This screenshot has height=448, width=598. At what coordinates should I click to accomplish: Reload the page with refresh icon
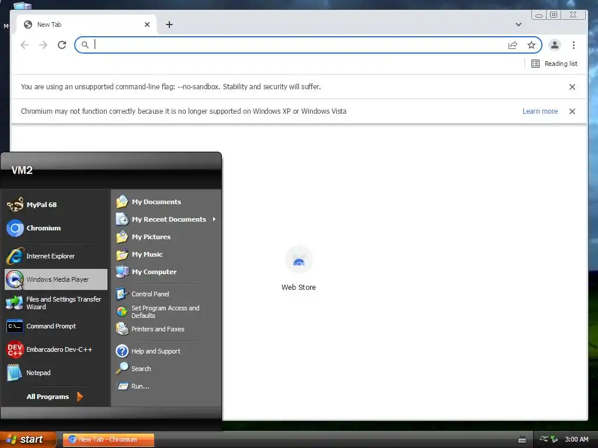62,45
